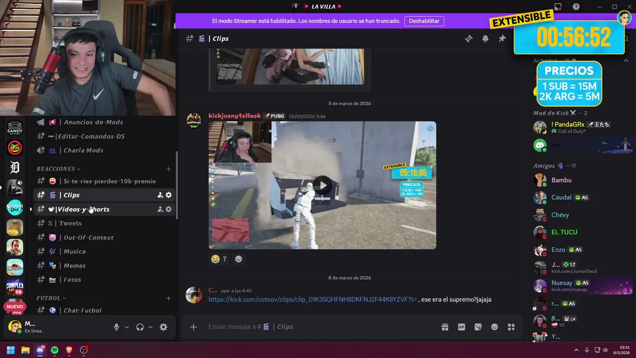This screenshot has height=358, width=636.
Task: Open kickjuanytellaok user profile name
Action: point(235,116)
